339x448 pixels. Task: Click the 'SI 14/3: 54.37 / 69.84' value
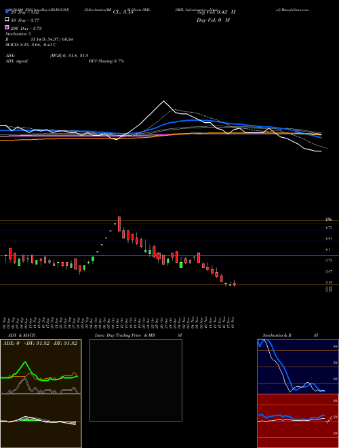click(52, 39)
